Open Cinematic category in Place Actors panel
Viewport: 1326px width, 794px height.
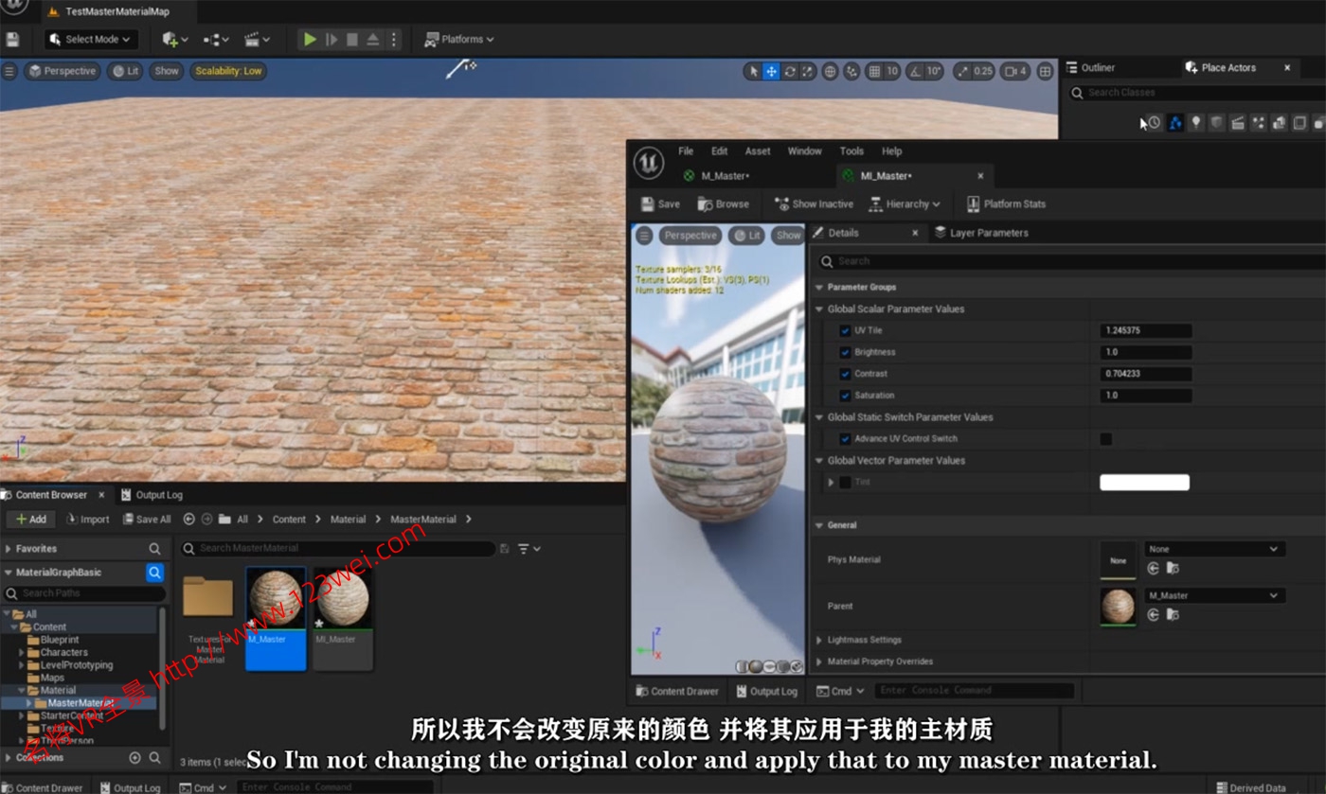(1237, 123)
